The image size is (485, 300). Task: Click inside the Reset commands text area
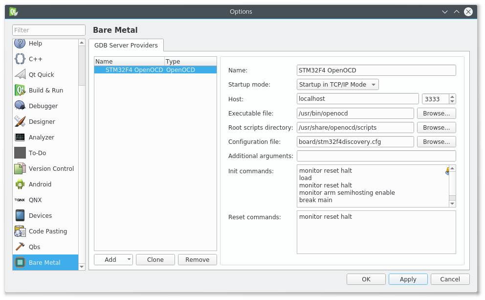(376, 232)
